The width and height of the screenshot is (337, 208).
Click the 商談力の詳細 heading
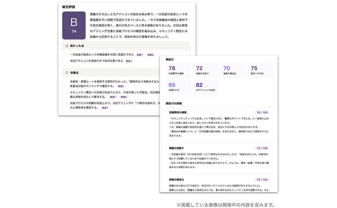click(x=174, y=103)
